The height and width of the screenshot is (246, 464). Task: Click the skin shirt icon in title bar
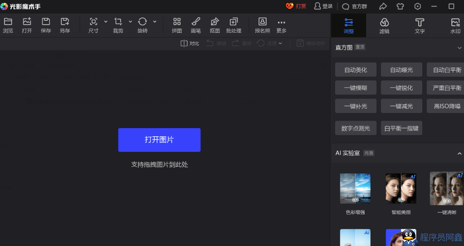[x=400, y=6]
